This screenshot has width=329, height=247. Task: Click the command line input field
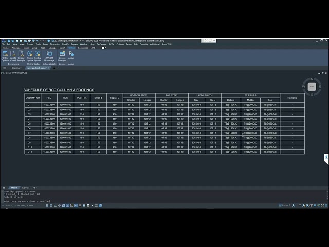tap(163, 201)
